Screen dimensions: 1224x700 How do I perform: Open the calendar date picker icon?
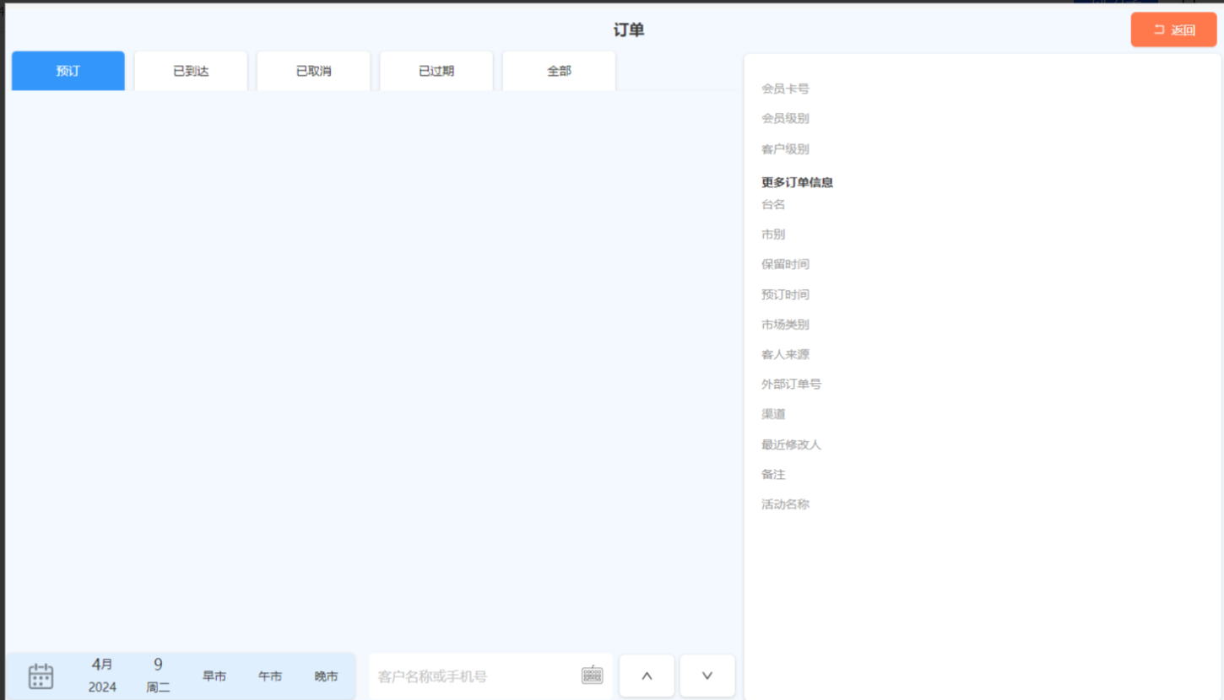coord(41,676)
